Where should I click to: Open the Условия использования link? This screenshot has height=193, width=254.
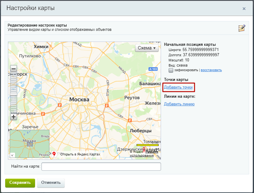coord(144,153)
